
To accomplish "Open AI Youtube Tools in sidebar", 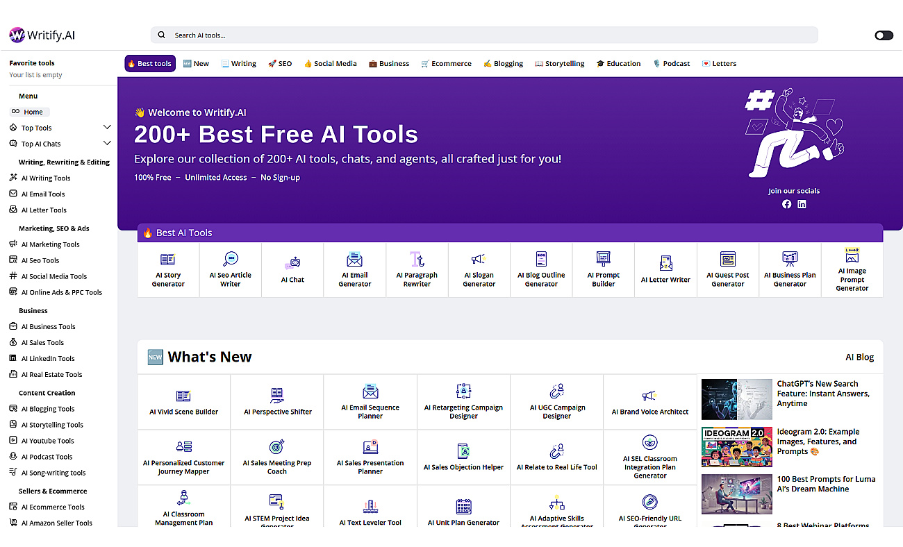I will [42, 441].
